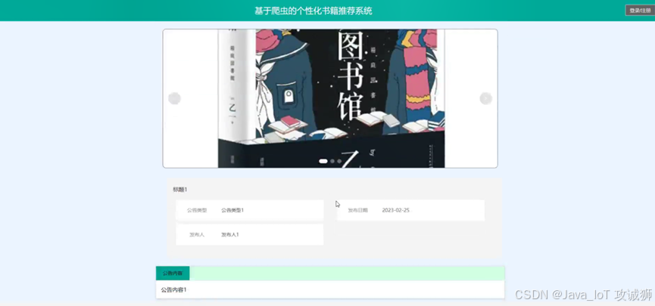Click the site title 基于爬虫的个性化书籍推荐系统
This screenshot has width=655, height=306.
click(313, 11)
